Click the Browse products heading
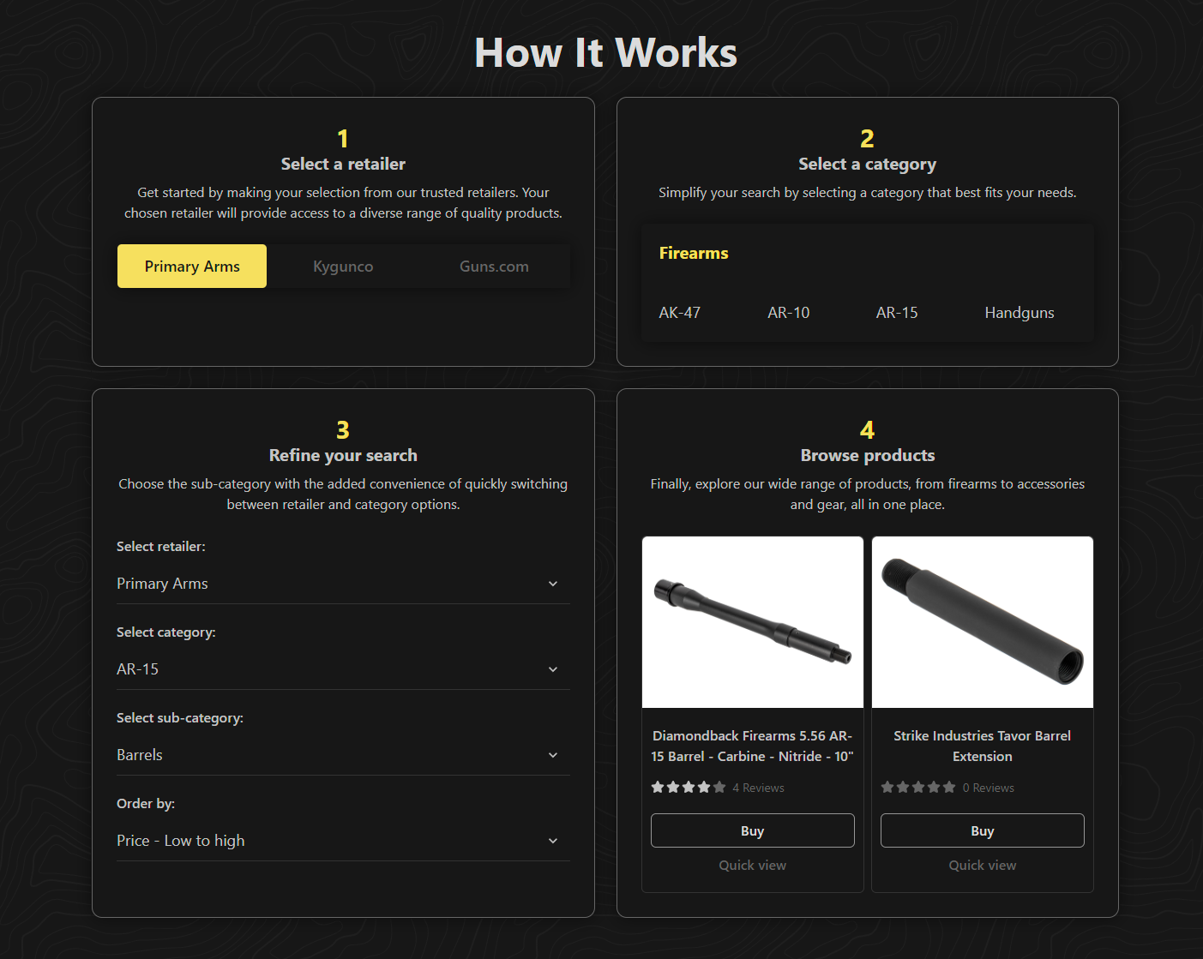Viewport: 1203px width, 959px height. [x=868, y=455]
